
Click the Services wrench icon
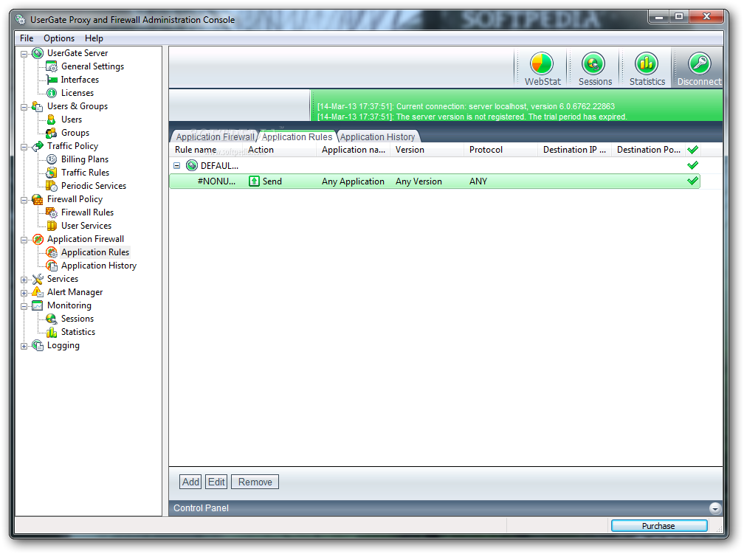[38, 279]
